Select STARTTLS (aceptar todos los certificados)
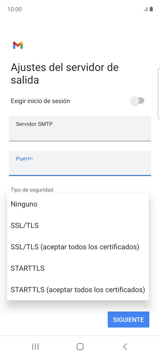 point(78,290)
